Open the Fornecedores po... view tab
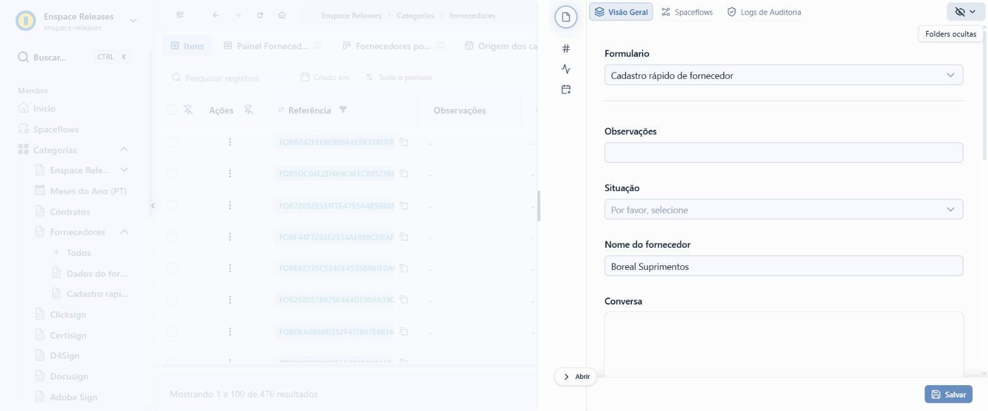 point(393,45)
